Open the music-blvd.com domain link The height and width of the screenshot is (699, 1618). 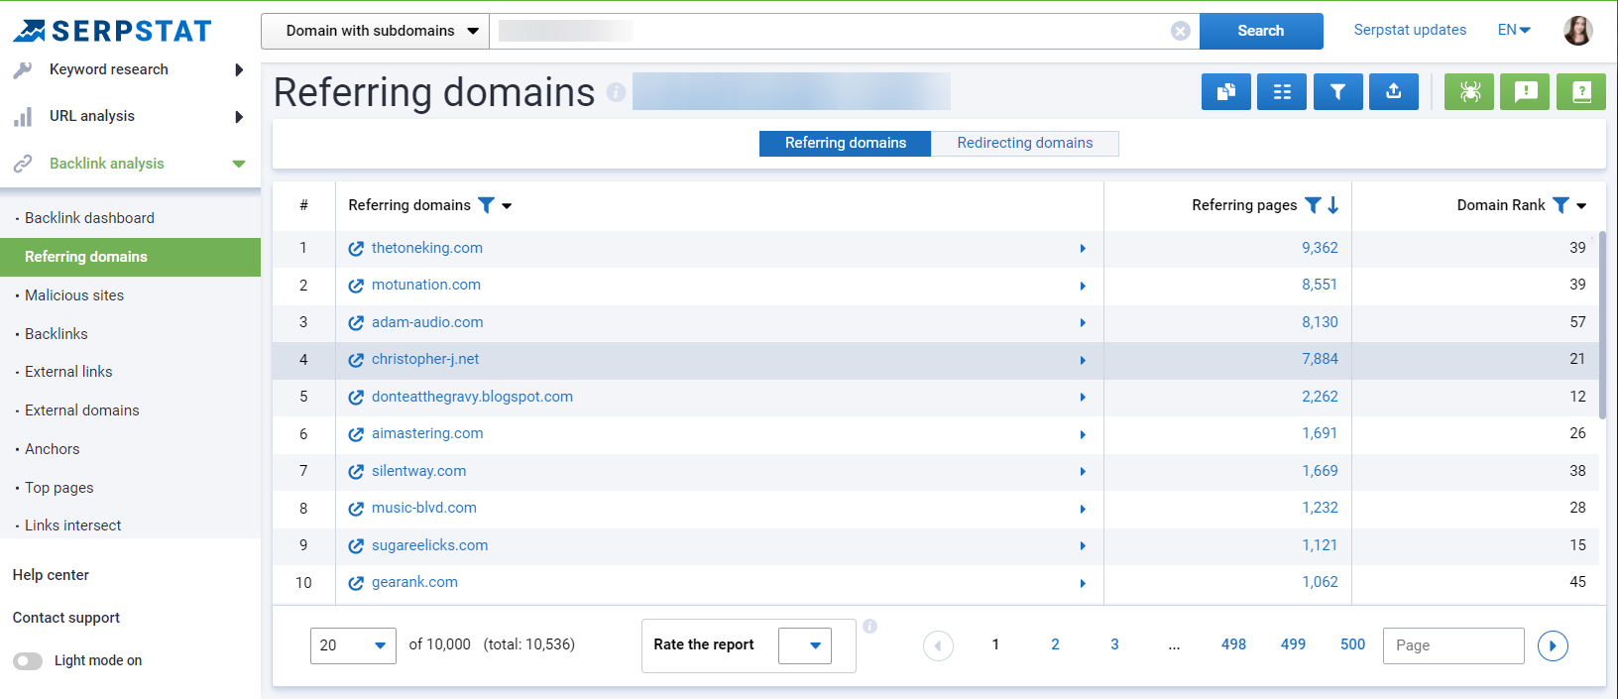pos(424,508)
